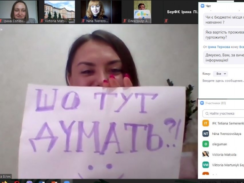Click sender name Ірина Тернова in chat
244x183 pixels.
219,47
